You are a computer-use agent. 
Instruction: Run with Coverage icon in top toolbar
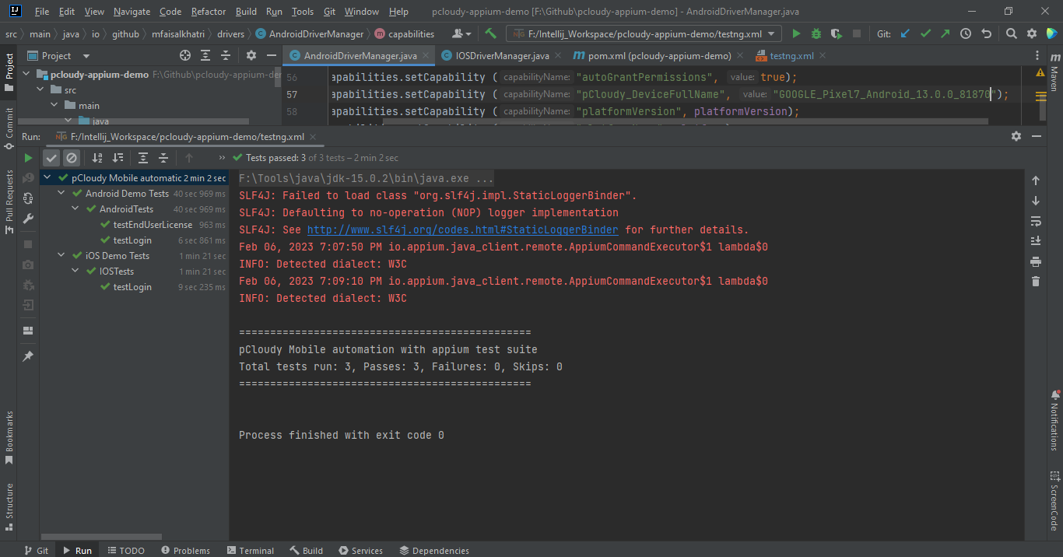(x=837, y=34)
